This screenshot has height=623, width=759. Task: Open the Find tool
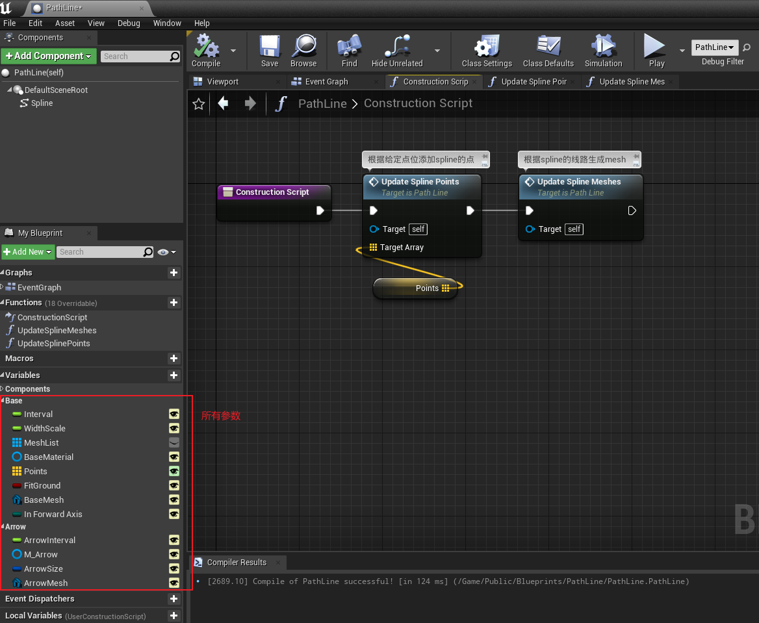(349, 51)
